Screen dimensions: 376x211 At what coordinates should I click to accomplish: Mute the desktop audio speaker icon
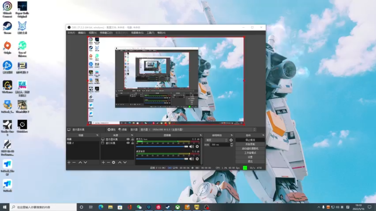pos(191,160)
